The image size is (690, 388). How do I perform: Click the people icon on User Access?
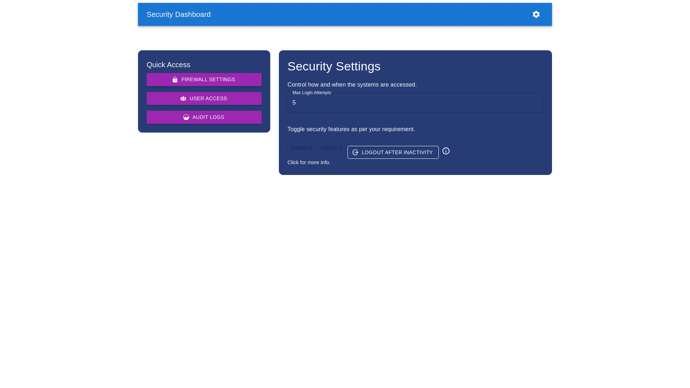183,98
